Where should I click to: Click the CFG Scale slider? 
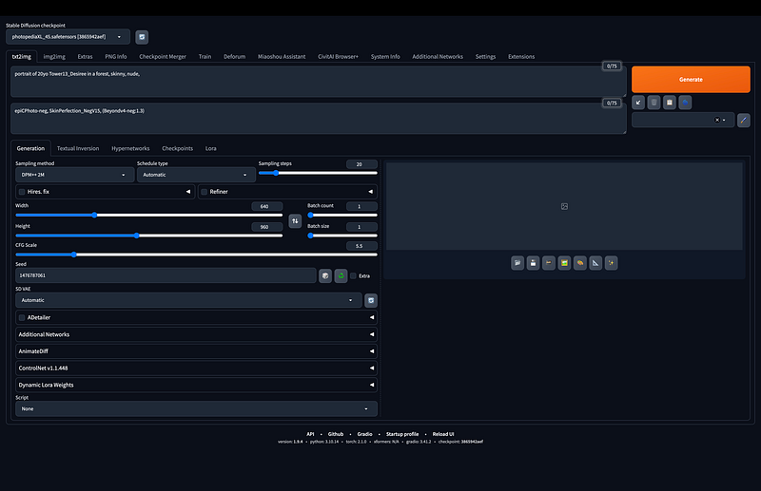point(196,255)
